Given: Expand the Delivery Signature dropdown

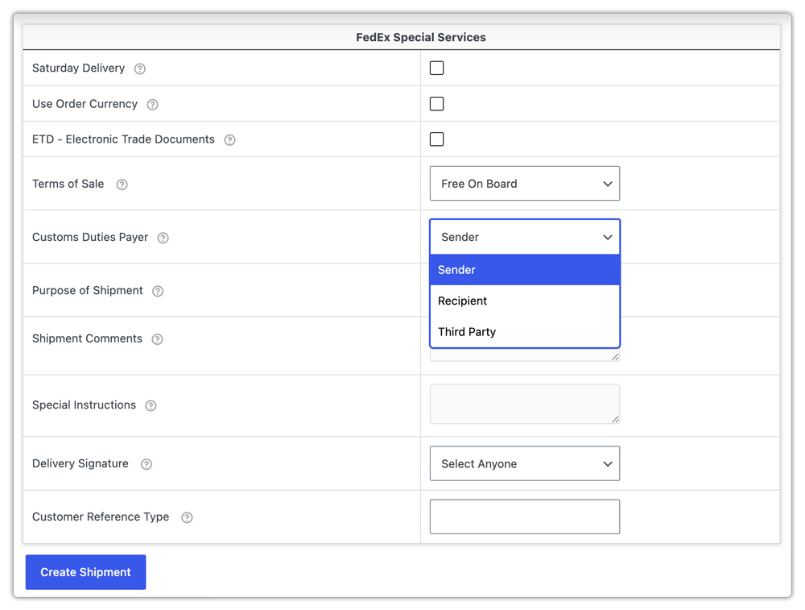Looking at the screenshot, I should [x=525, y=463].
